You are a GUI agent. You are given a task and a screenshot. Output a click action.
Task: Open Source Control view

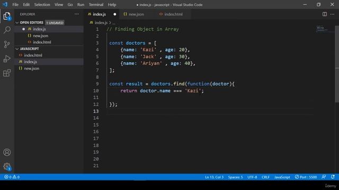click(x=7, y=44)
